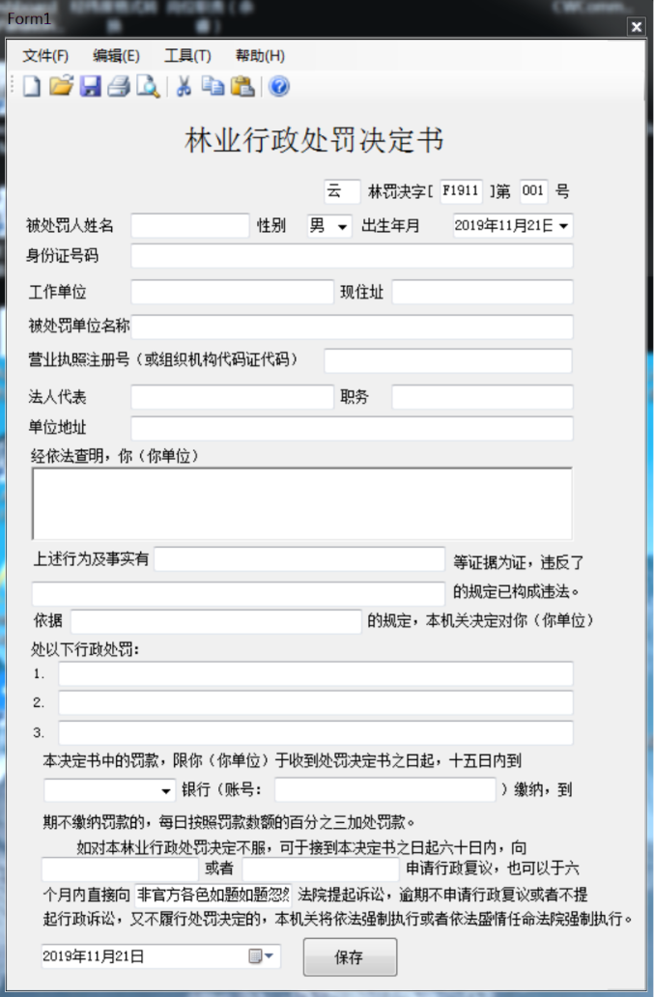
Task: Click the Print toolbar icon
Action: pyautogui.click(x=119, y=87)
